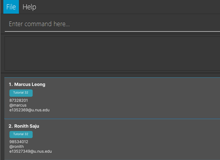Click phone number 98534012

tap(19, 142)
